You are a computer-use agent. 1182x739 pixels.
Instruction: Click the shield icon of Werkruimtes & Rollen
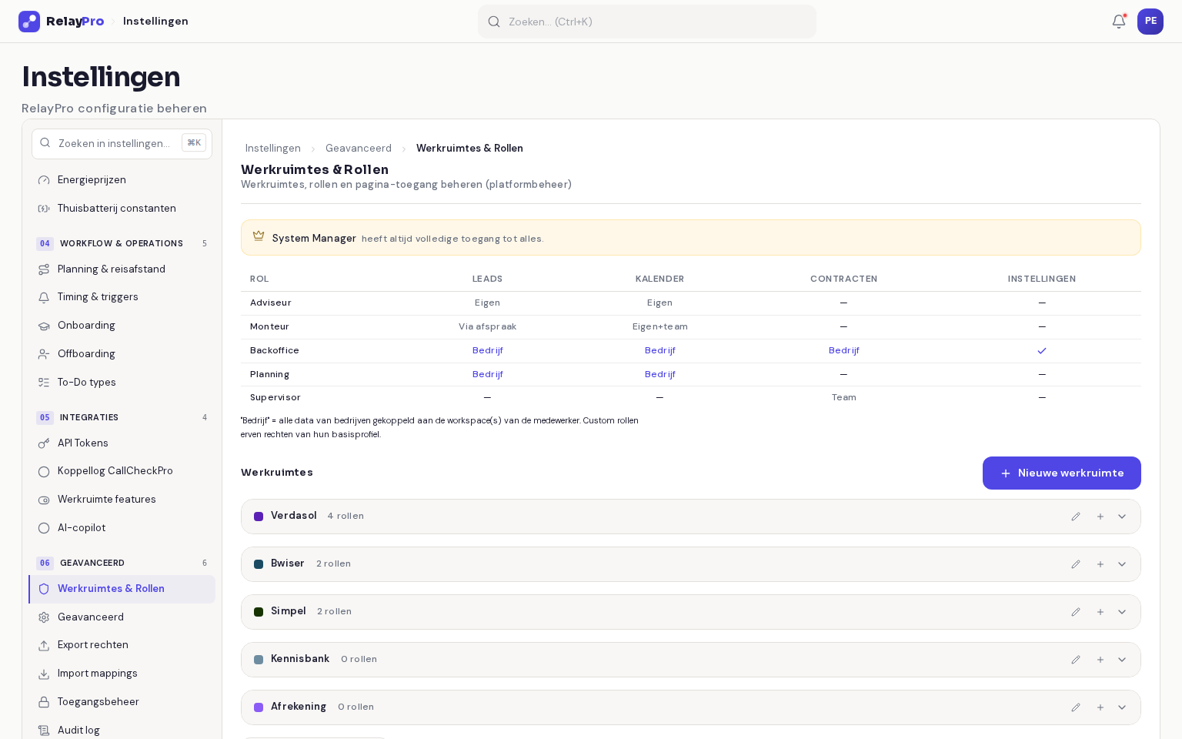coord(44,589)
